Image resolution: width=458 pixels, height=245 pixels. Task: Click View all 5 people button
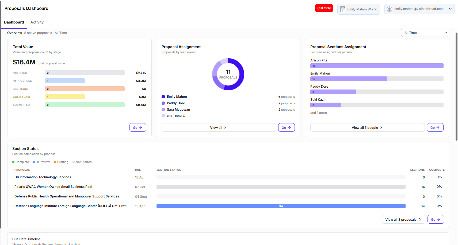pos(367,127)
